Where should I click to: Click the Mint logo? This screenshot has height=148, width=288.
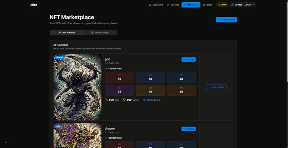[34, 5]
